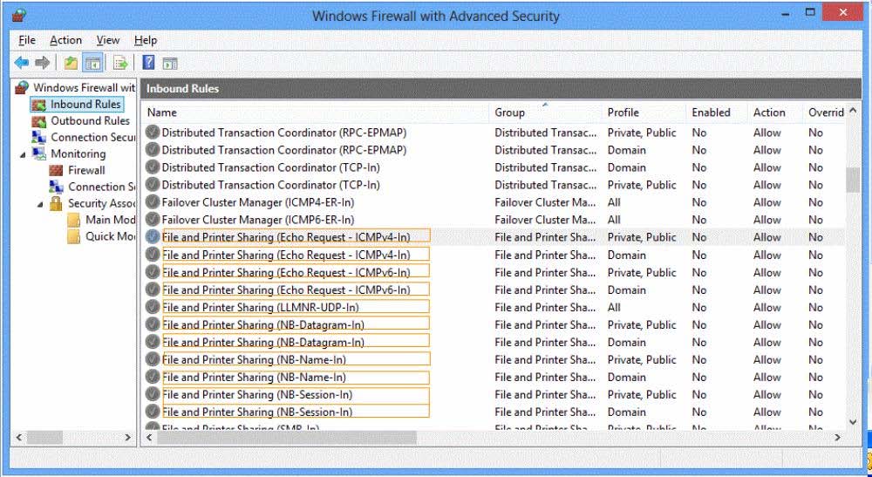Click rules list scroll up arrow
The height and width of the screenshot is (477, 872).
click(x=853, y=112)
